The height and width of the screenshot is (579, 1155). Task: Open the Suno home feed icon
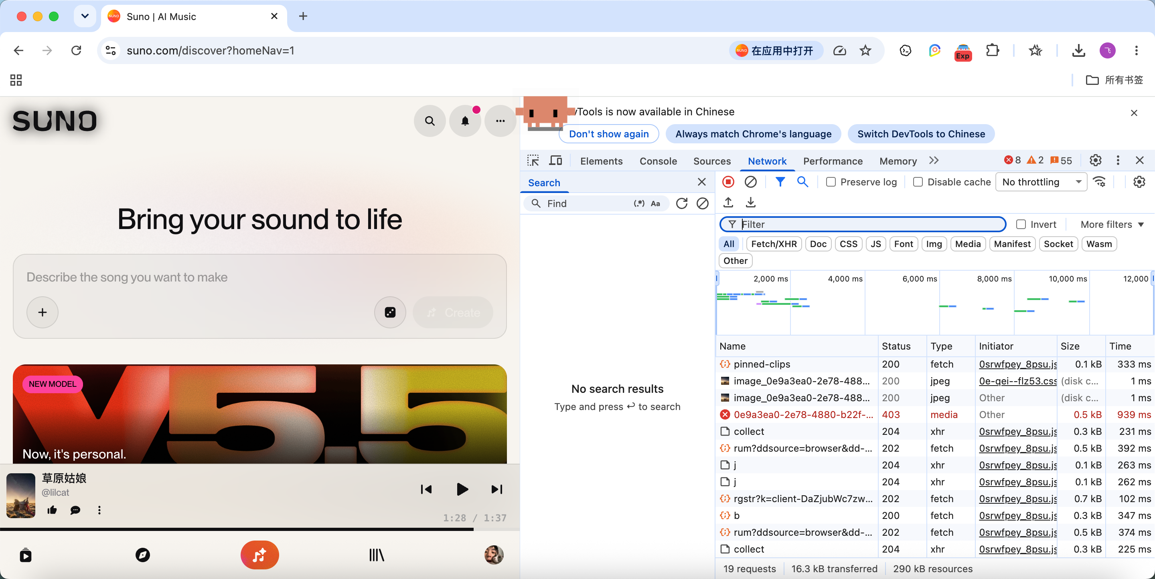pos(26,555)
